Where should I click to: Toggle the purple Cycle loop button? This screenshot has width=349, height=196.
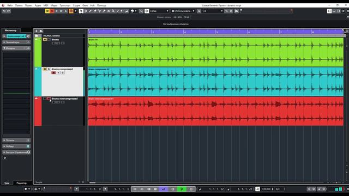[x=164, y=189]
